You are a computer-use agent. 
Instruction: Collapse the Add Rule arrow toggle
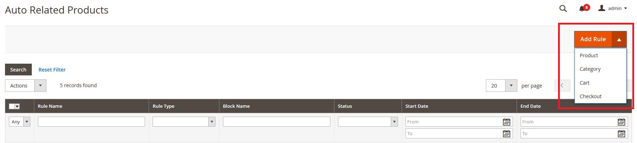(x=619, y=39)
